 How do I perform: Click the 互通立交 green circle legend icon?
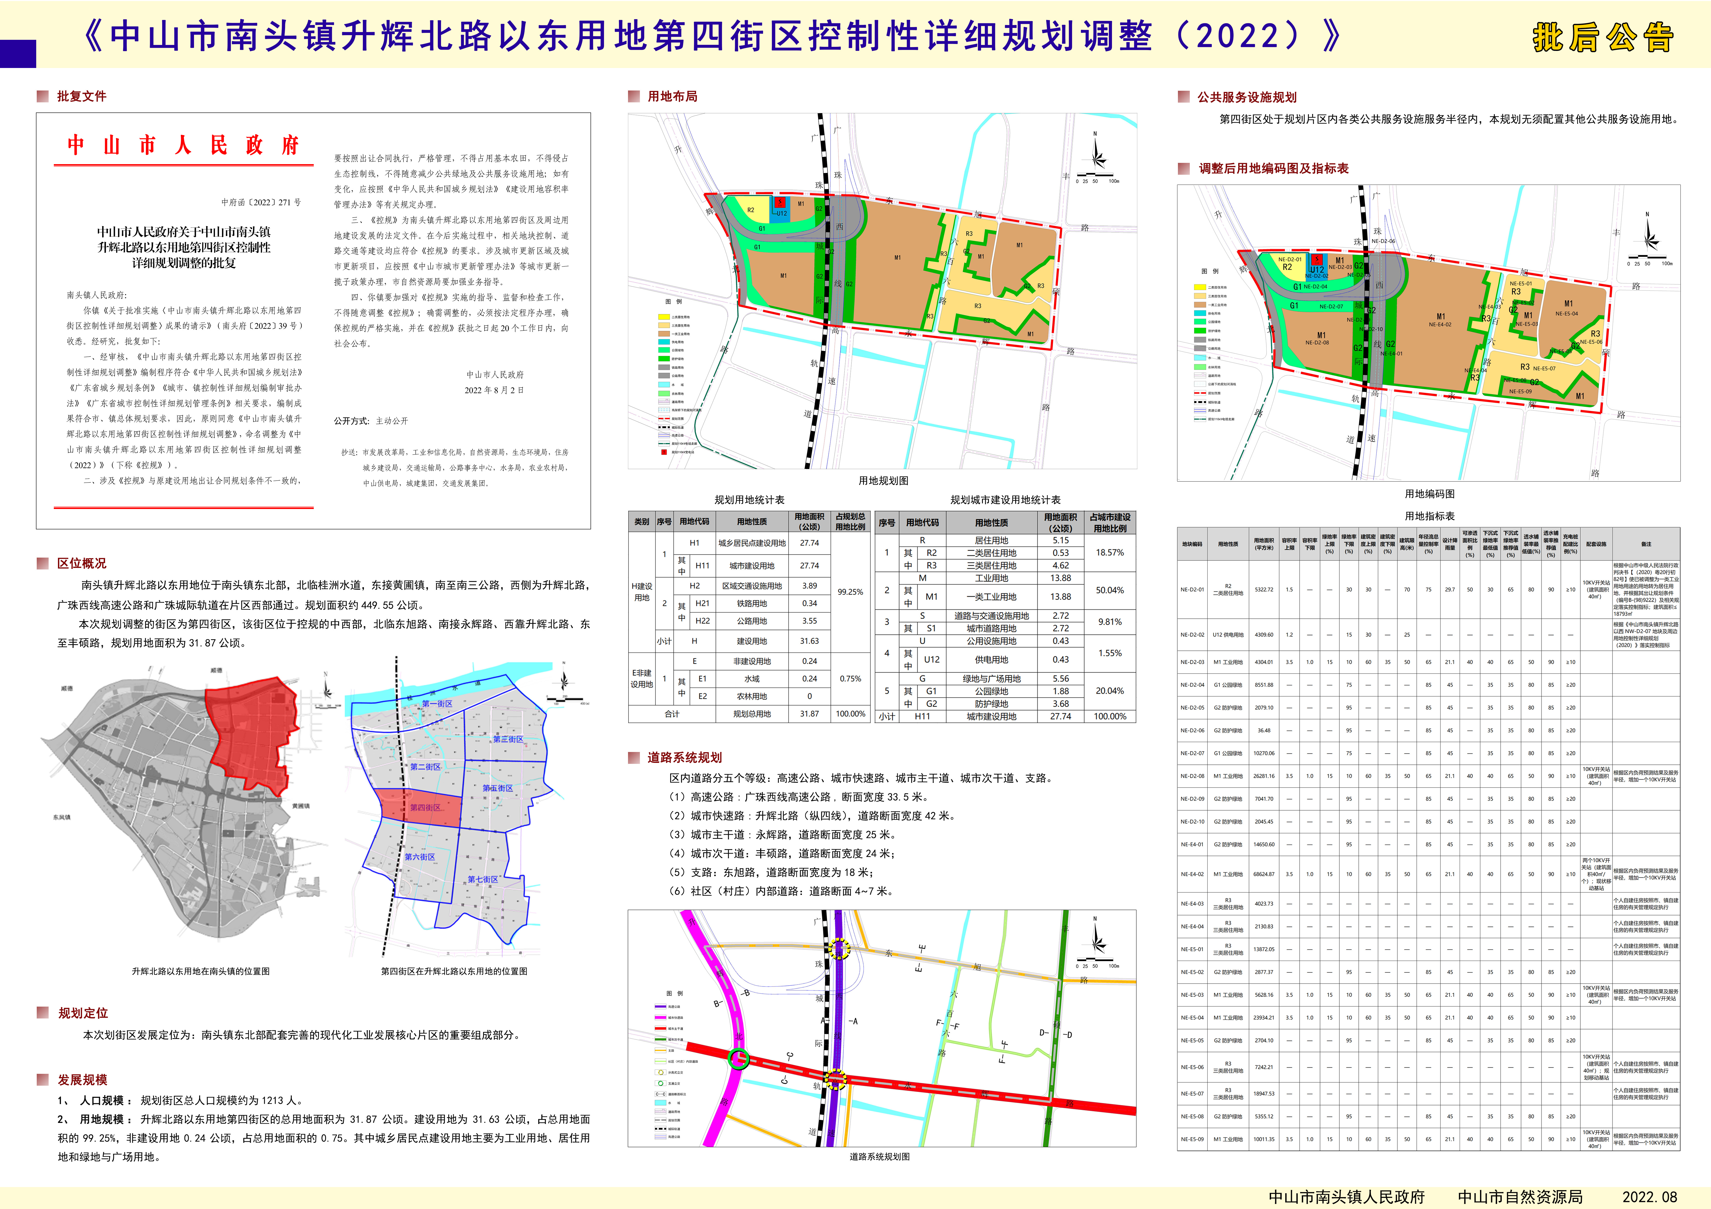(661, 1083)
